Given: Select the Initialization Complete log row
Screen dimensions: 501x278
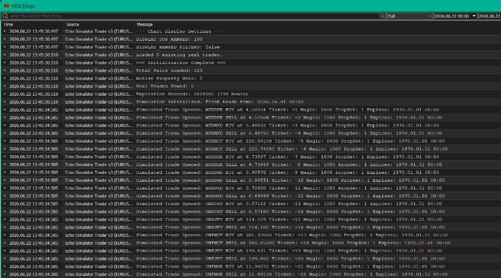Looking at the screenshot, I should pyautogui.click(x=250, y=63).
